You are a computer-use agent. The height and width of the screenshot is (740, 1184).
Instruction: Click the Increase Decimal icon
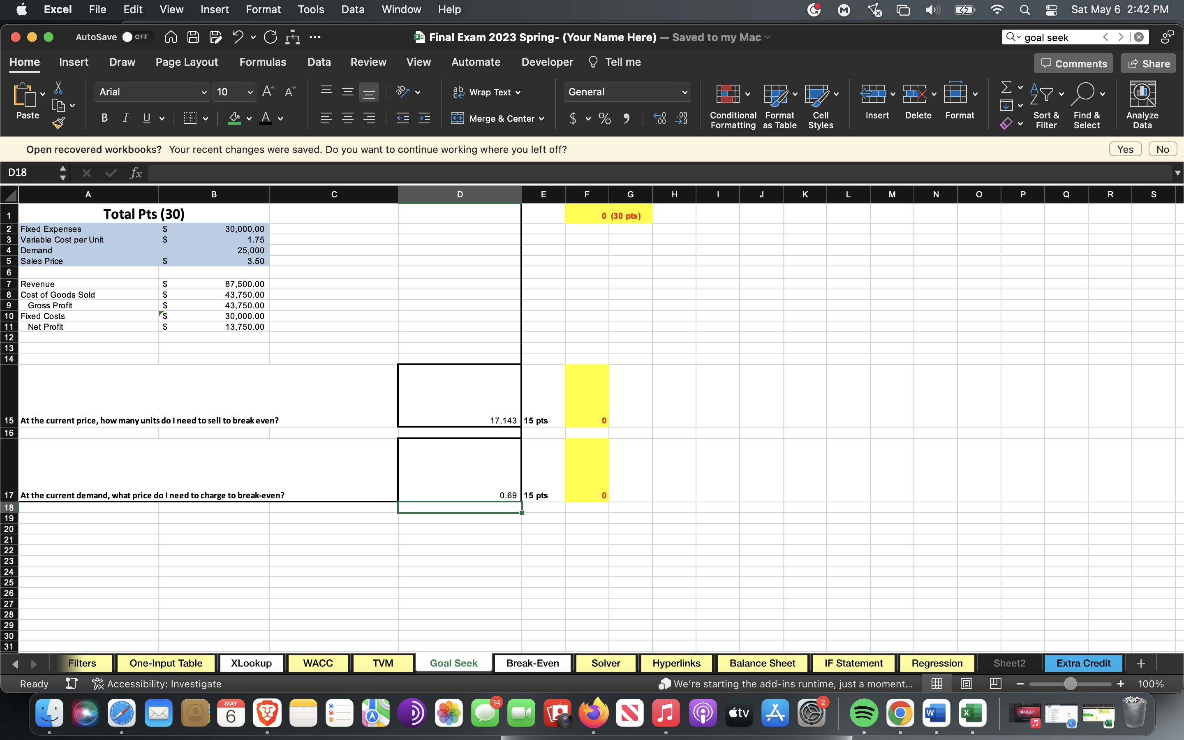tap(659, 118)
